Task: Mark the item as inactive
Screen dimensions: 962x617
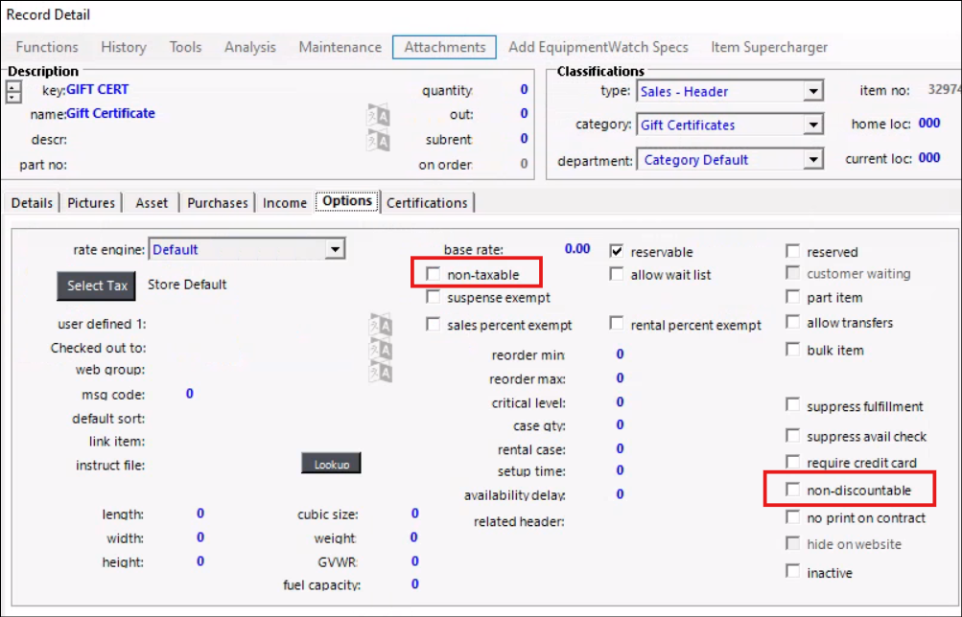Action: pyautogui.click(x=792, y=572)
